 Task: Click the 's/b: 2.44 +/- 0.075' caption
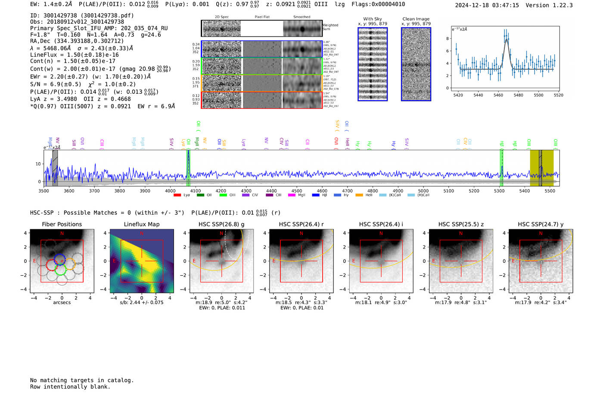(x=142, y=302)
